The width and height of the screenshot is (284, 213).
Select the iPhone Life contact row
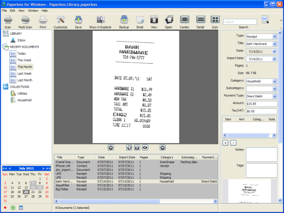pos(136,166)
